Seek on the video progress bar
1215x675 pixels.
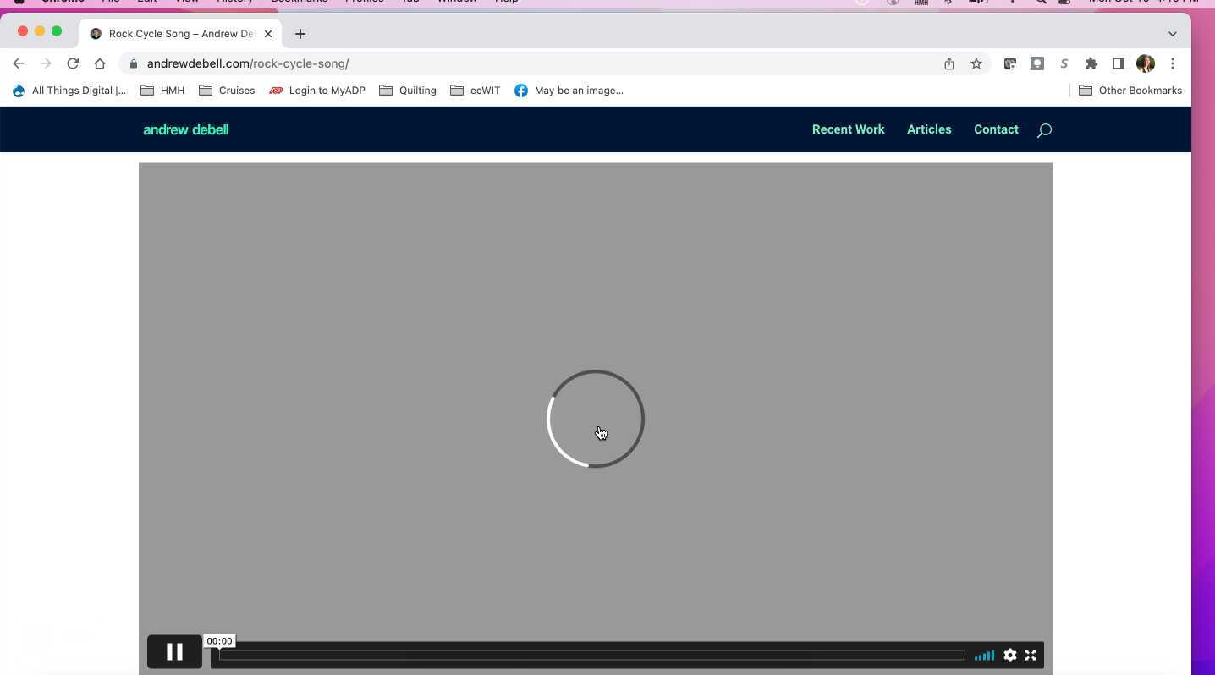coord(592,655)
